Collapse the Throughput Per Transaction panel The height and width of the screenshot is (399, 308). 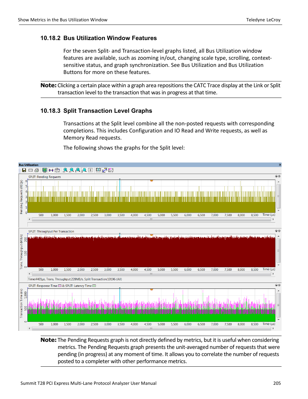tap(276, 231)
